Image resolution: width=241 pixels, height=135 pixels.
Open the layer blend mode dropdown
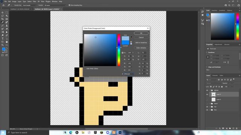214,83
